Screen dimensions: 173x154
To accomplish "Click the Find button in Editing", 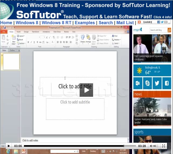I will tap(115, 36).
